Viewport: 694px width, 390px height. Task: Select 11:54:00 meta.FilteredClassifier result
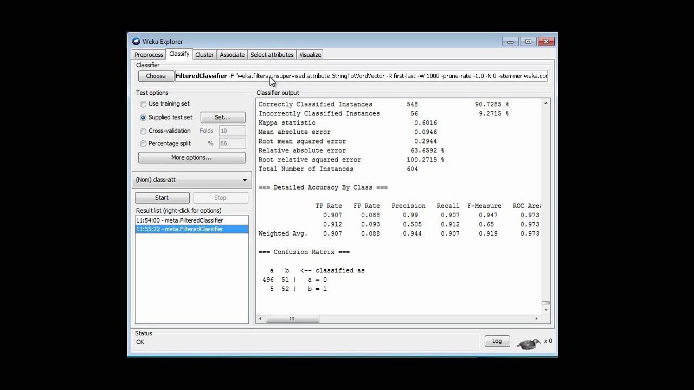click(x=191, y=220)
